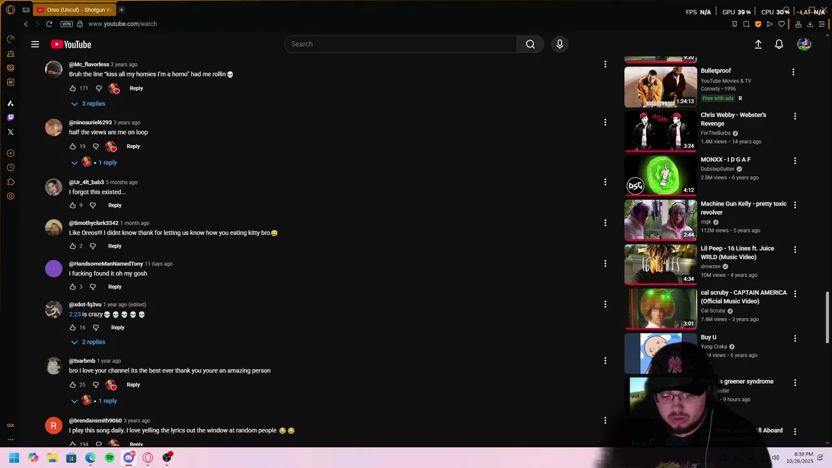Jump to timestamp 2:23 link
Image resolution: width=832 pixels, height=468 pixels.
[75, 315]
